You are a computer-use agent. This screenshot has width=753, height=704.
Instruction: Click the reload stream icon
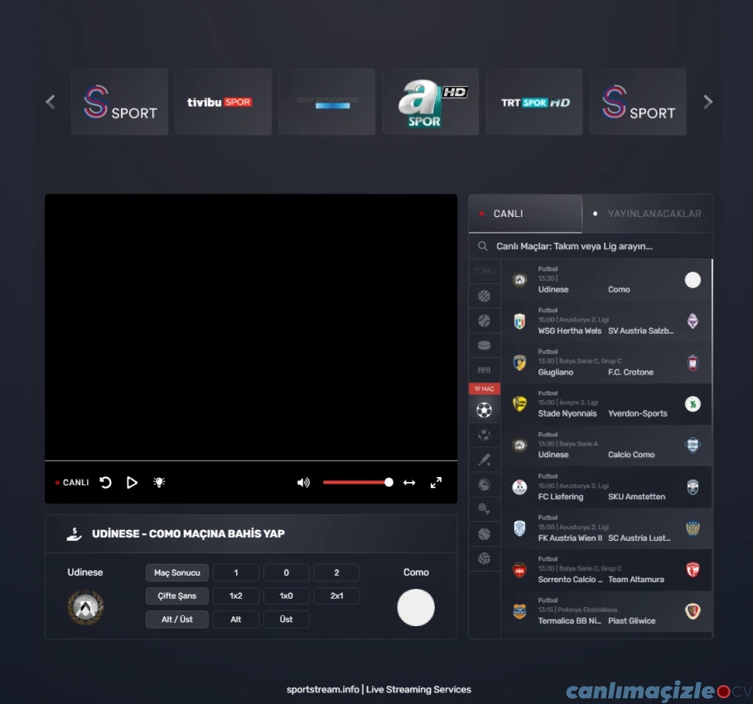coord(106,482)
